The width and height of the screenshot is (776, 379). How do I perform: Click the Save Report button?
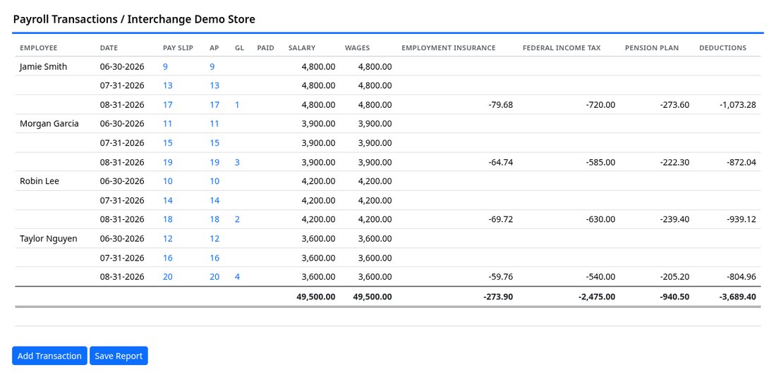[119, 356]
